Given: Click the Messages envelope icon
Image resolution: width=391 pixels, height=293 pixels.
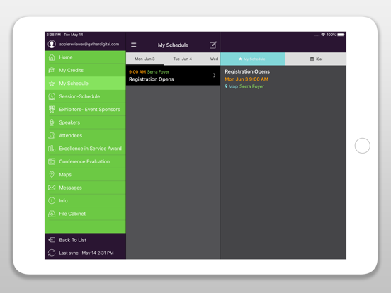Looking at the screenshot, I should point(52,188).
